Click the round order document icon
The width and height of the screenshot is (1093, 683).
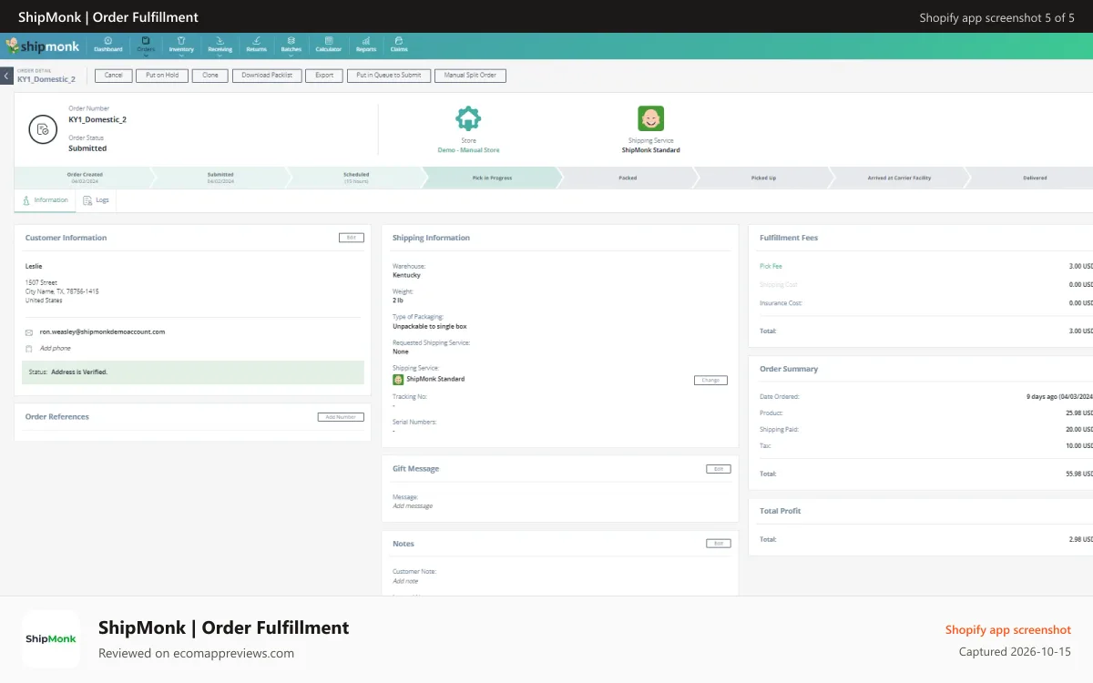pos(43,129)
